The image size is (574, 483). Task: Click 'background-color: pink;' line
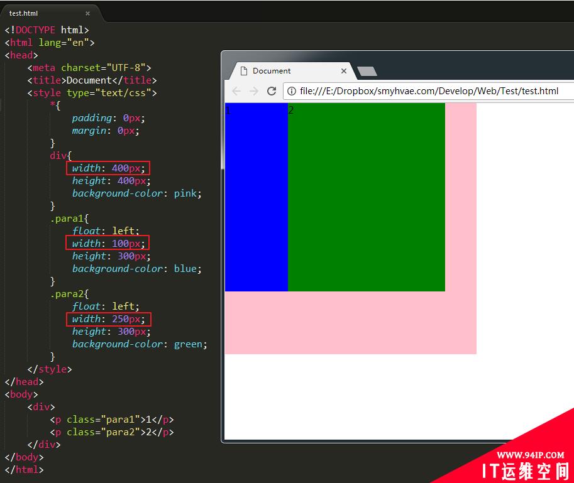[x=136, y=193]
